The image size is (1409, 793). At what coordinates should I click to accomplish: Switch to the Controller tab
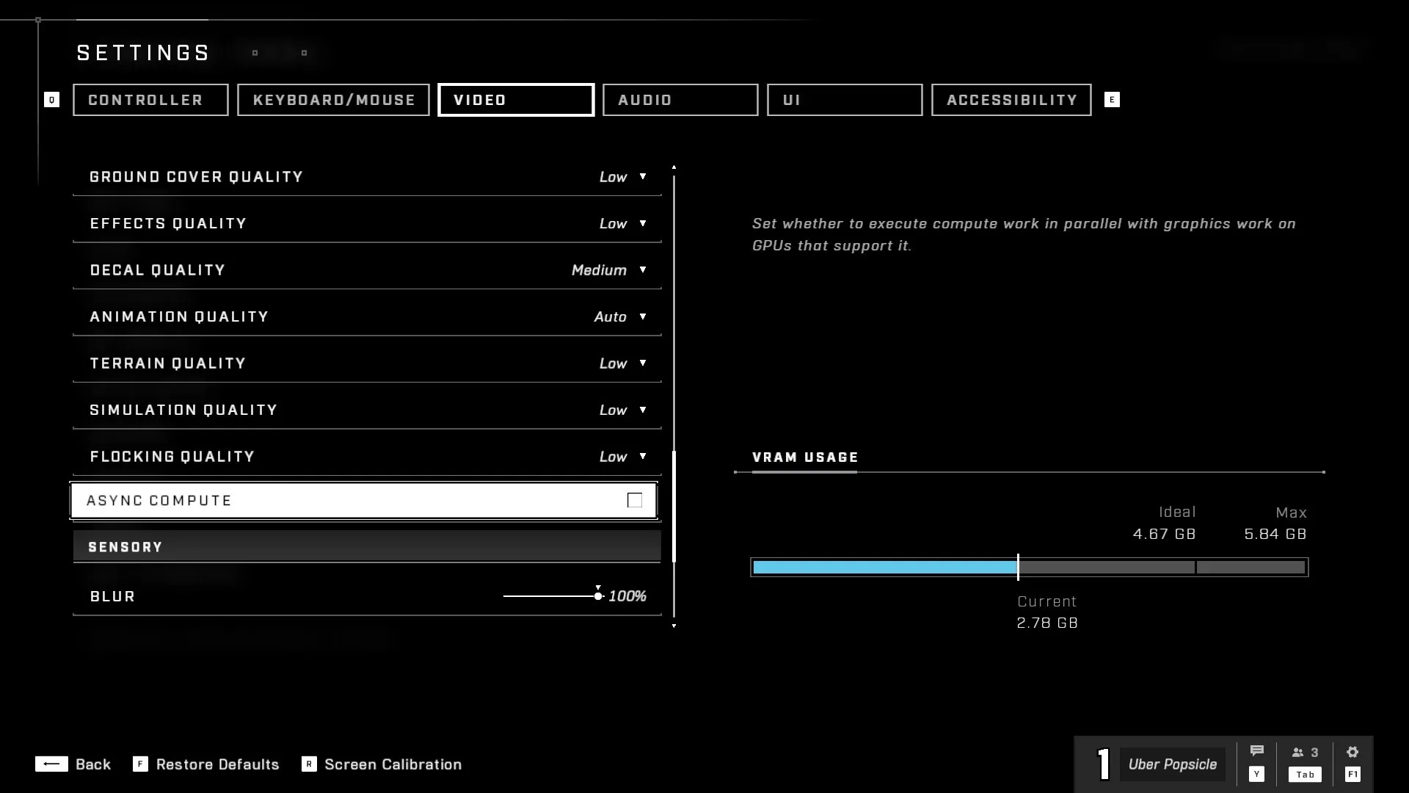150,100
